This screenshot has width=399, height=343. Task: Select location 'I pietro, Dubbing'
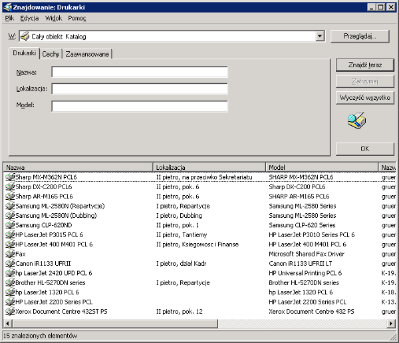179,216
